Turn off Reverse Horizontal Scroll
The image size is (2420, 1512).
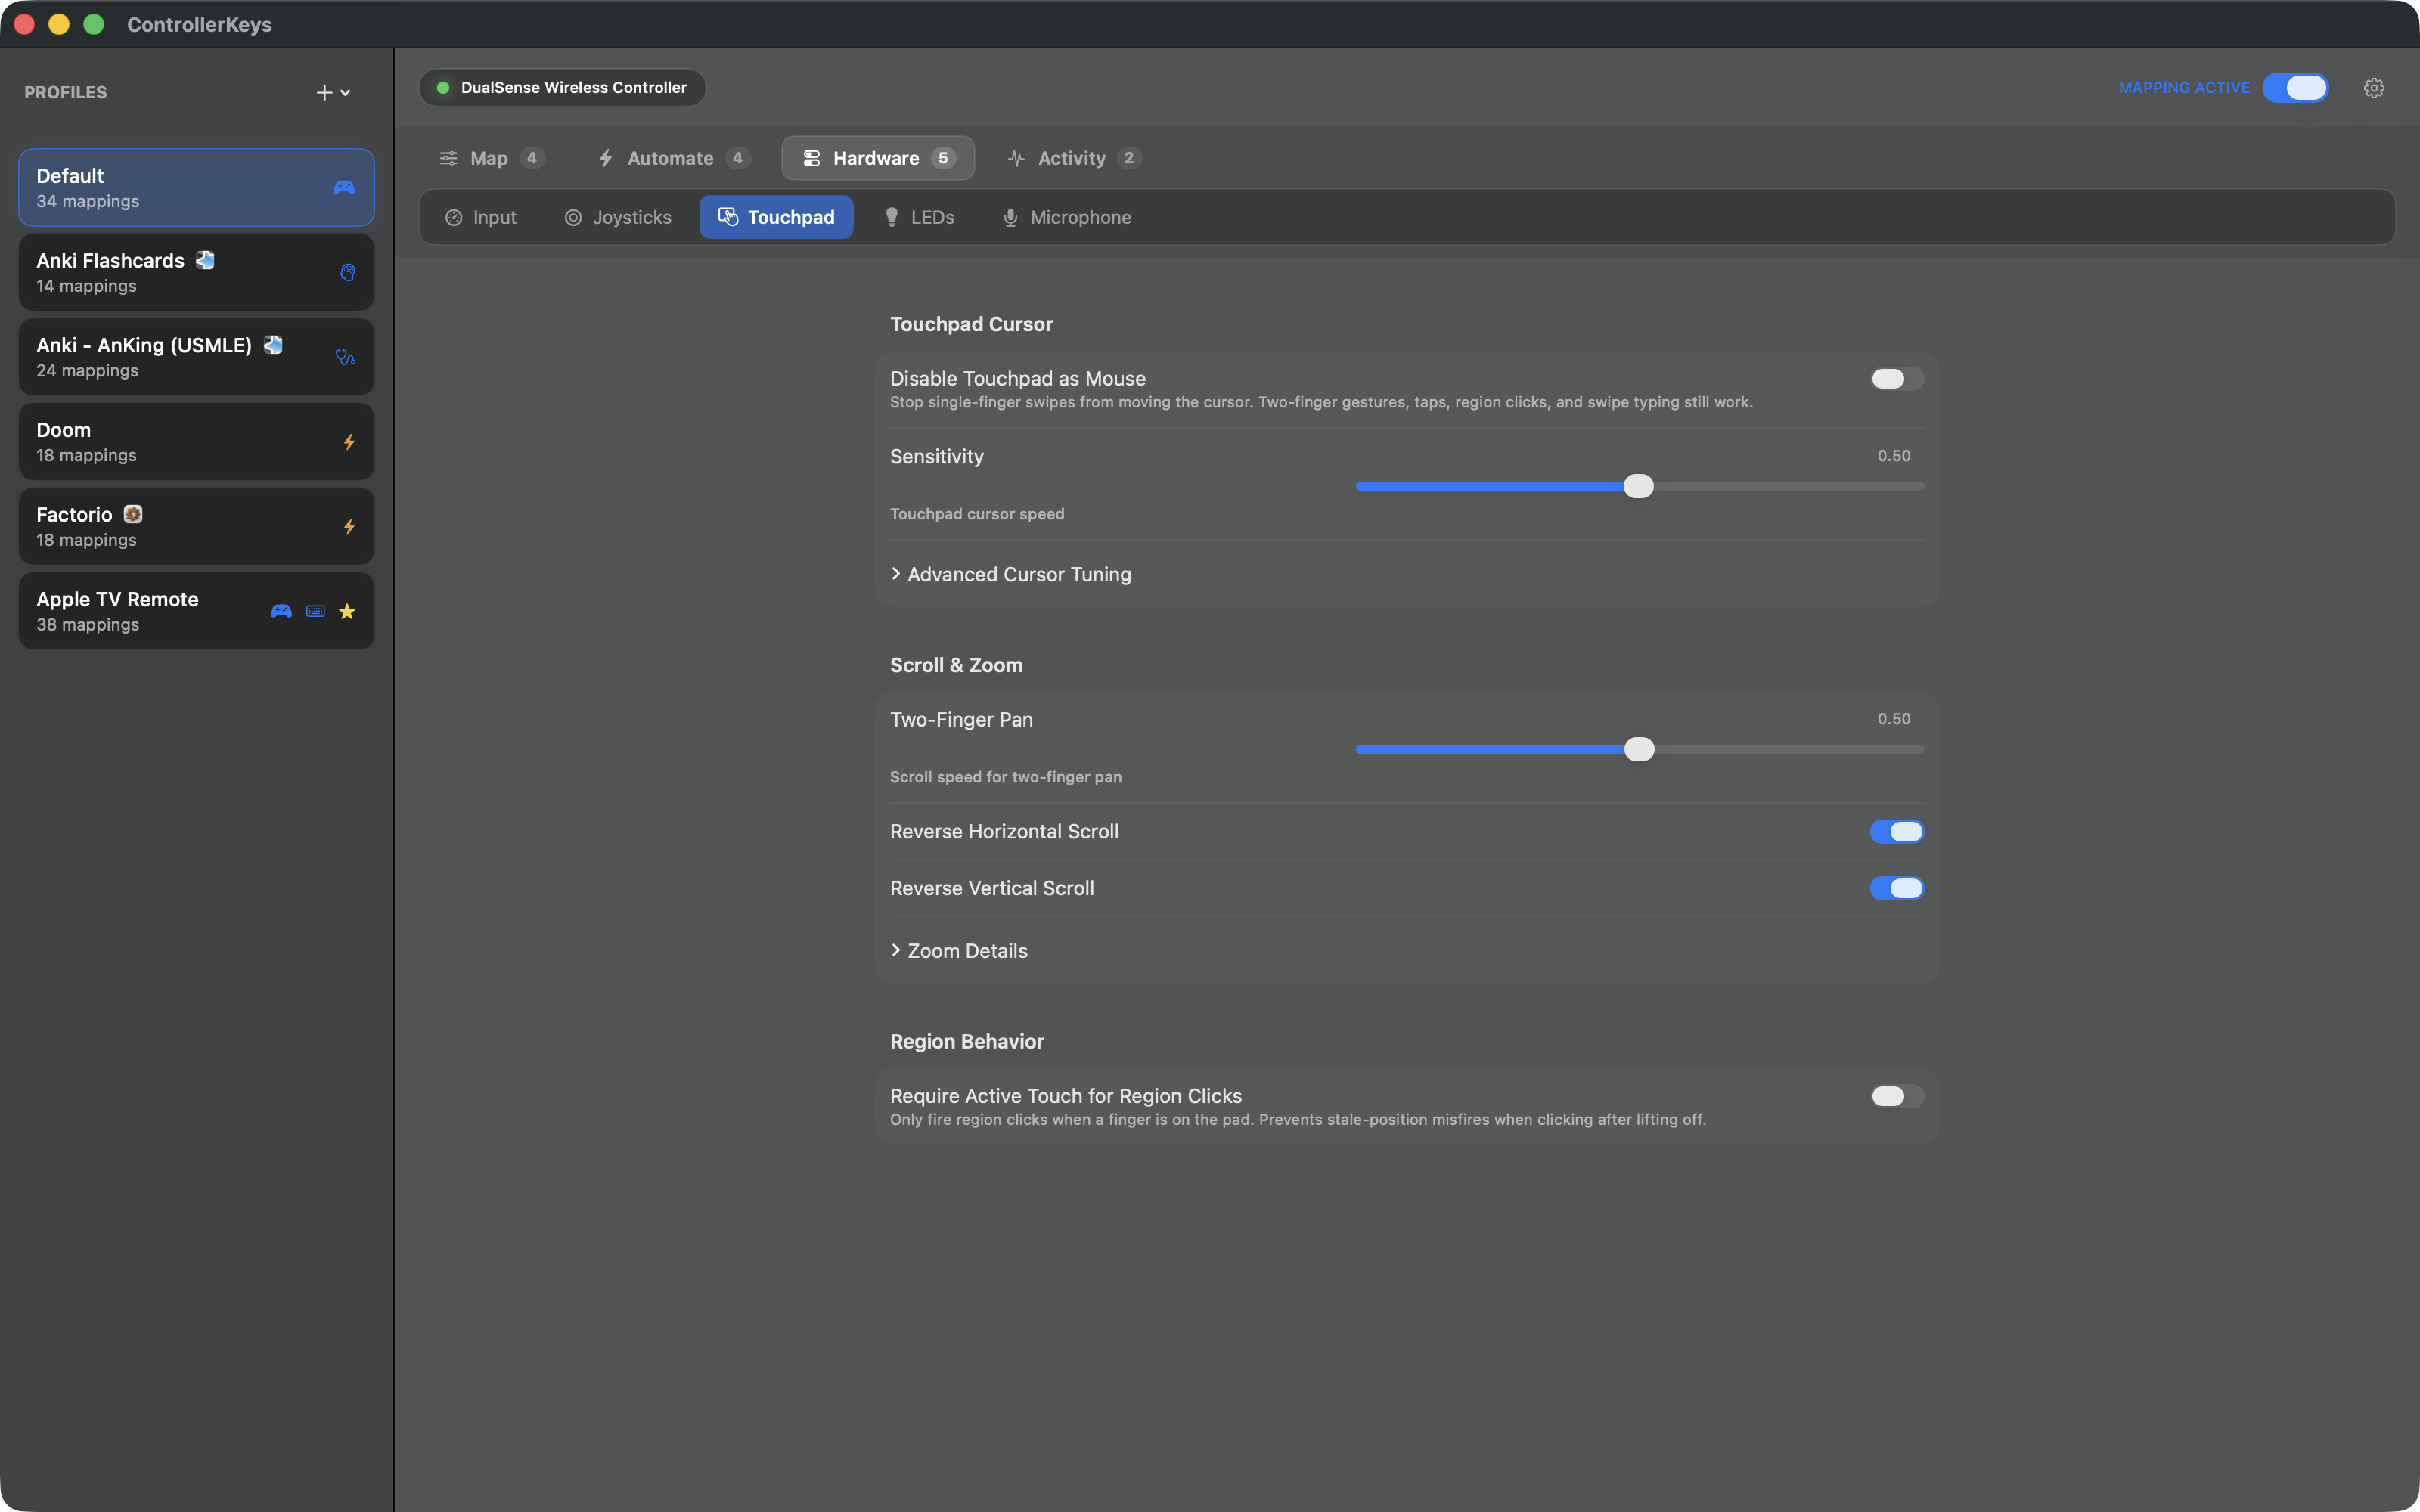pyautogui.click(x=1896, y=832)
